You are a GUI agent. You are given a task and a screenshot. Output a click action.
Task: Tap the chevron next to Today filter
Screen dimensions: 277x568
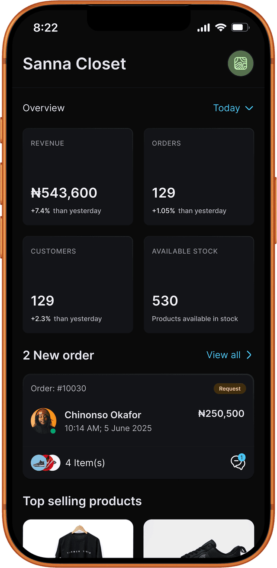(x=250, y=109)
